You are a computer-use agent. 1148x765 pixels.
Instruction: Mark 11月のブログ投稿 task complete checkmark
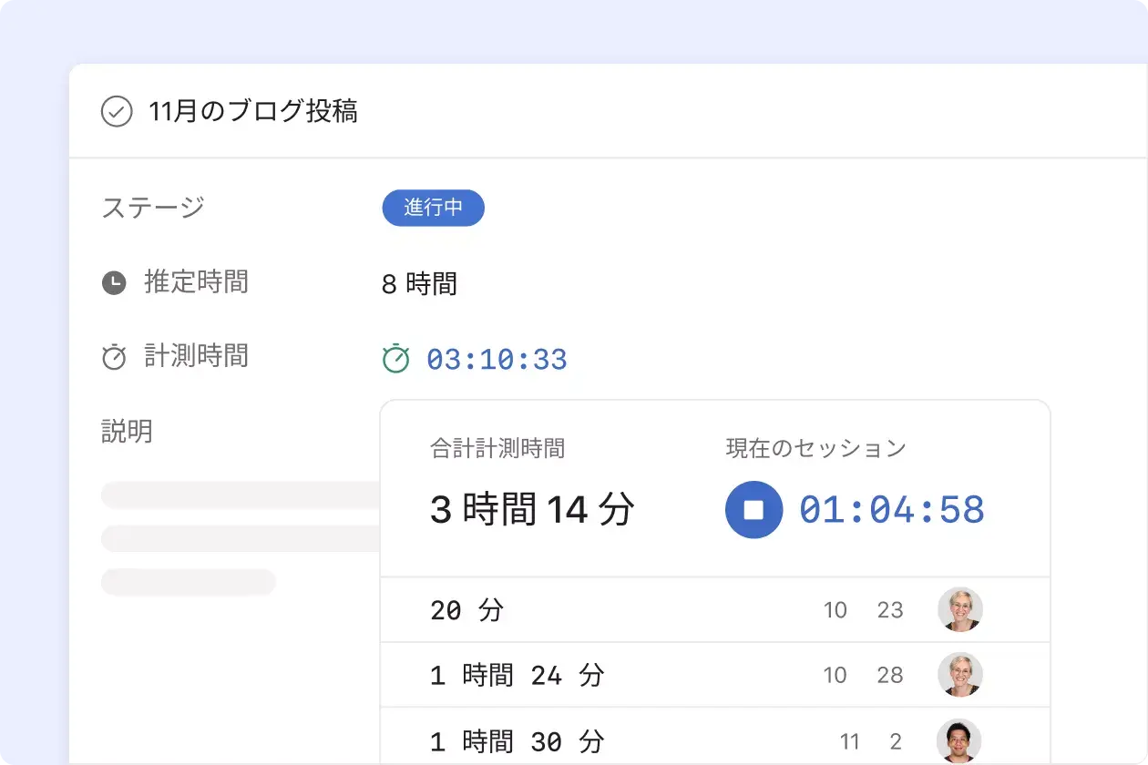point(117,112)
